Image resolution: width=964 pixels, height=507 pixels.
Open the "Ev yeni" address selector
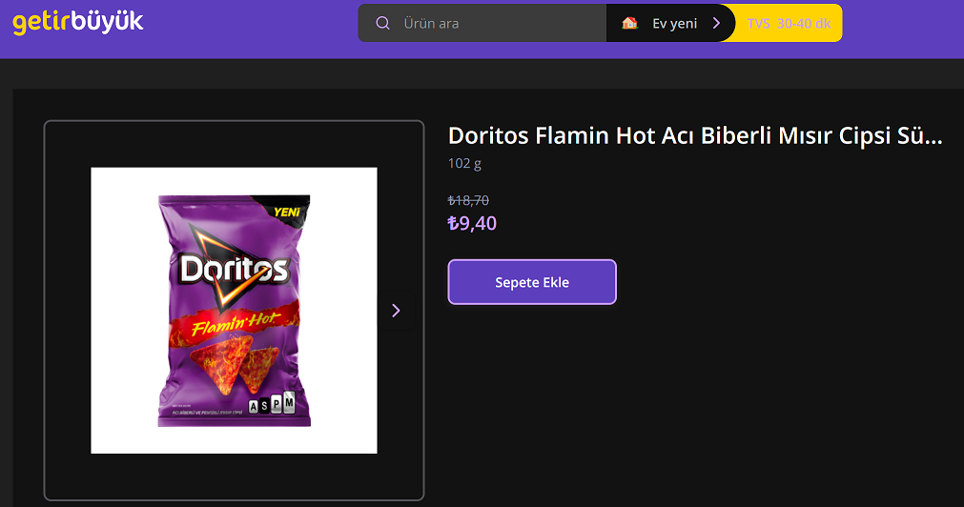(670, 24)
